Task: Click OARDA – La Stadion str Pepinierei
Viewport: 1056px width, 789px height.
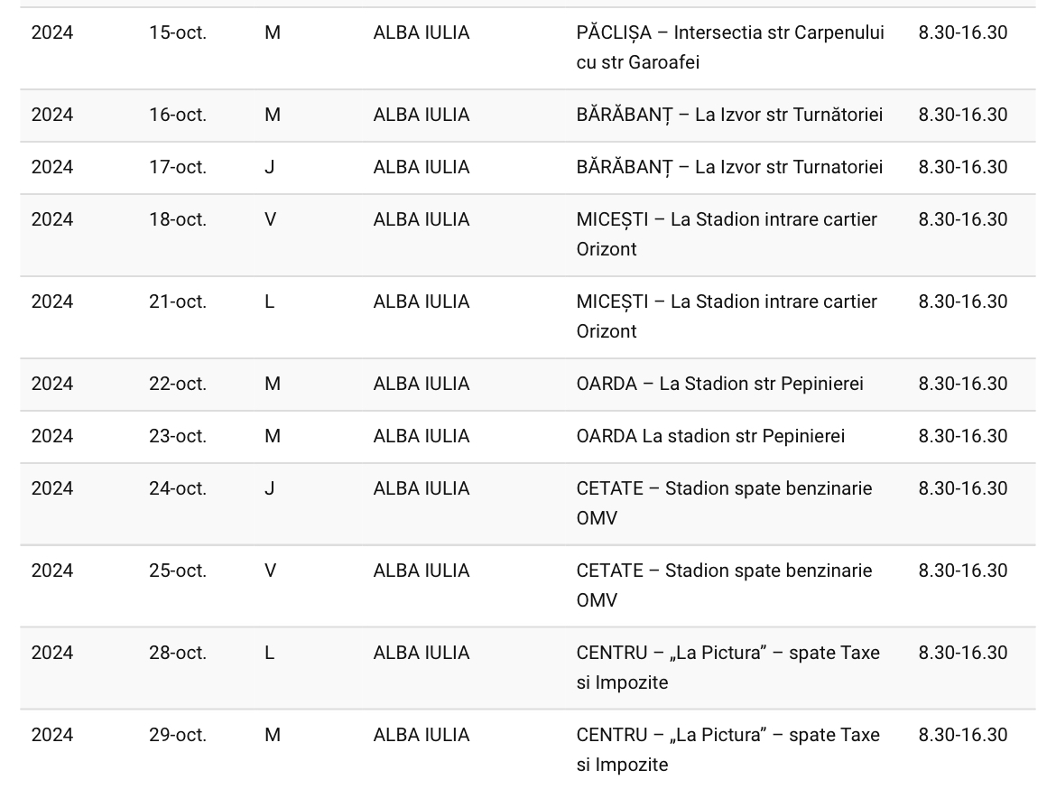Action: tap(720, 384)
